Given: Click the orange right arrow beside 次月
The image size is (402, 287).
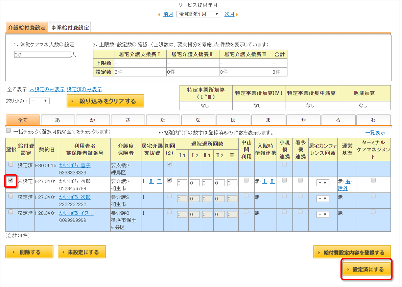Looking at the screenshot, I should tap(237, 15).
